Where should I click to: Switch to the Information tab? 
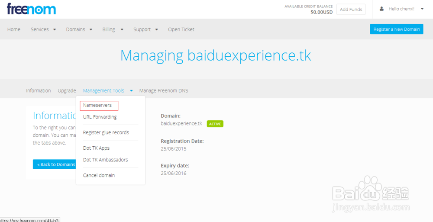[x=39, y=90]
